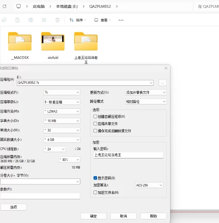The image size is (219, 223).
Task: Enable 创建自解压程序 checkbox
Action: [95, 116]
